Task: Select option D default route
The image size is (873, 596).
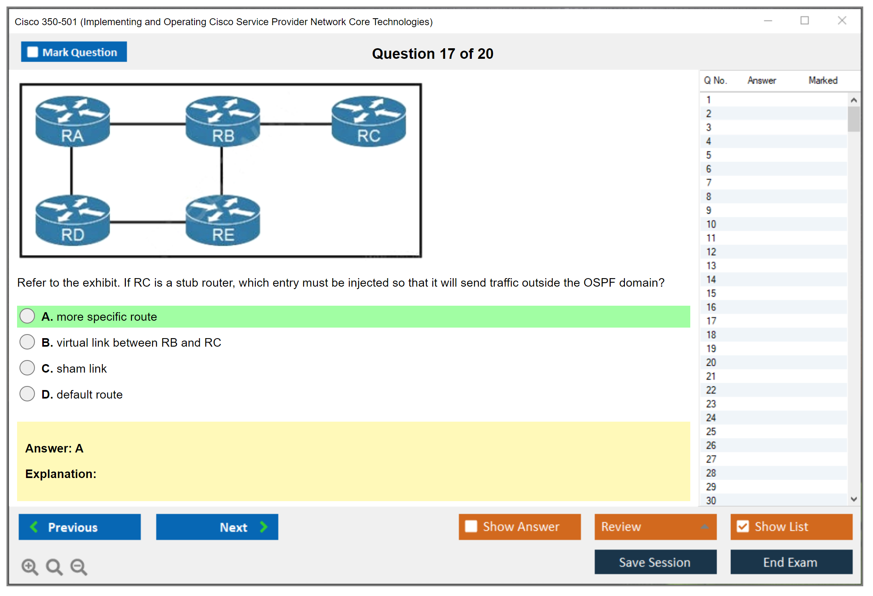Action: [x=27, y=394]
